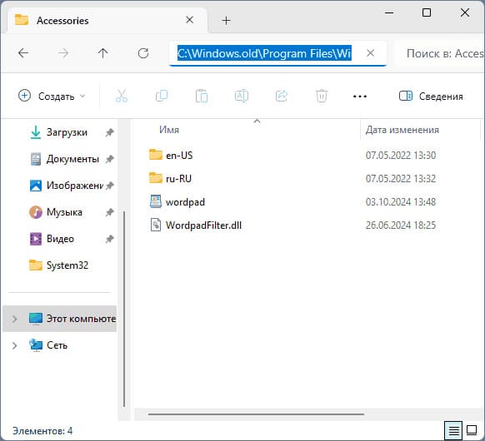This screenshot has width=485, height=441.
Task: Click the horizontal scrollbar in file list
Action: [256, 414]
